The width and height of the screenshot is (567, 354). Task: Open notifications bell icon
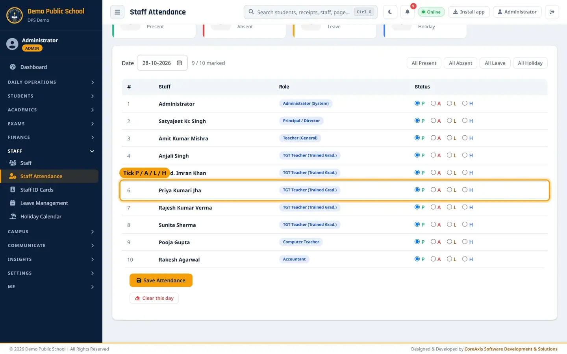pos(408,12)
